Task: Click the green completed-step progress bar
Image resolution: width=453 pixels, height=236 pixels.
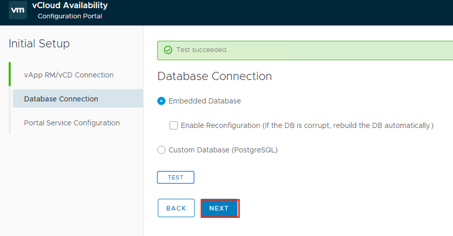Action: click(x=10, y=74)
